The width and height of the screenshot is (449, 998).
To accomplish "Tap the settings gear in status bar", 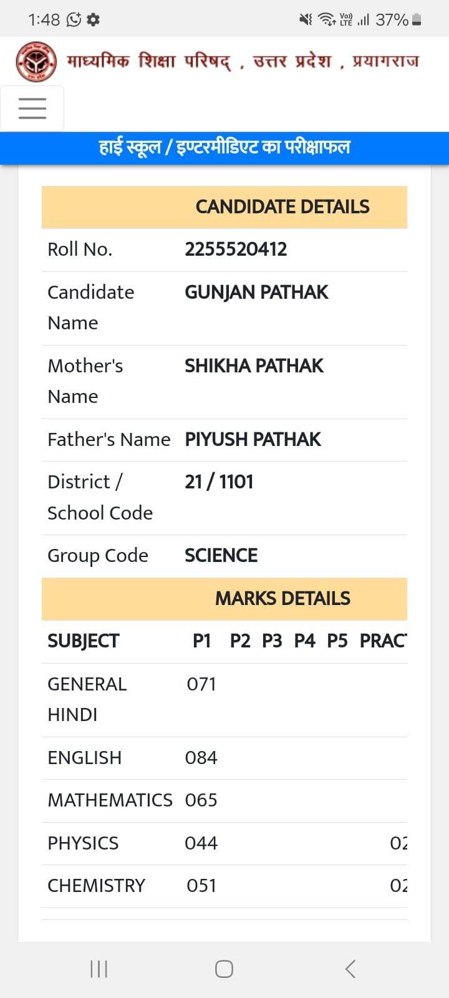I will pyautogui.click(x=93, y=20).
